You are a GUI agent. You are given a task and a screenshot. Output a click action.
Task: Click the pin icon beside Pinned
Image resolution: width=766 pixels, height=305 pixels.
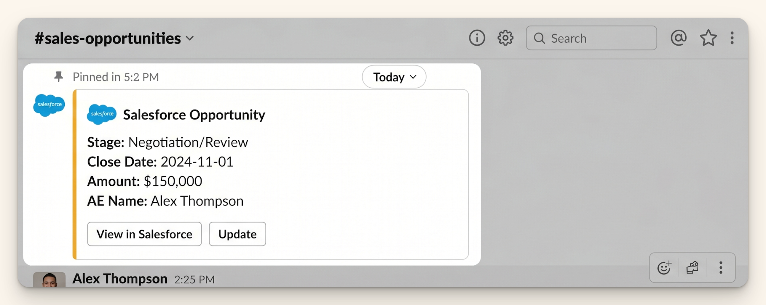(x=59, y=77)
